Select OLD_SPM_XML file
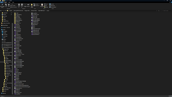The height and width of the screenshot is (97, 172). pyautogui.click(x=18, y=74)
